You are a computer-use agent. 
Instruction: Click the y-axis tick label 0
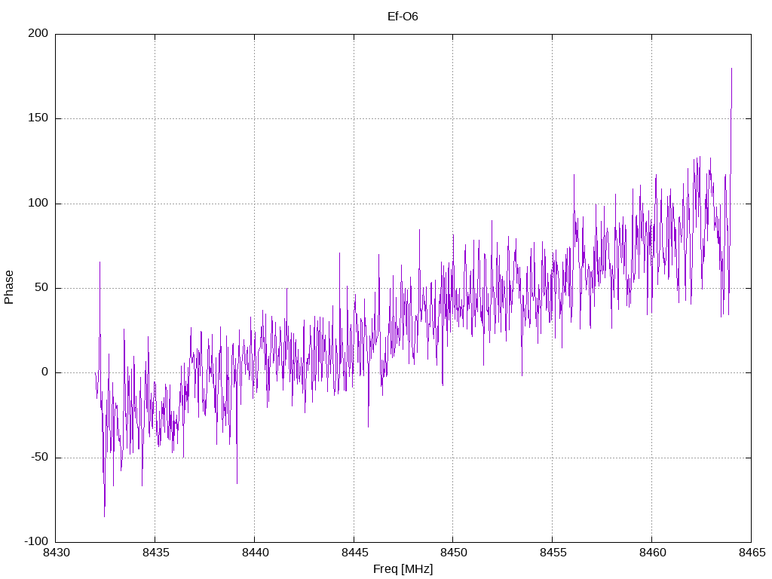44,372
